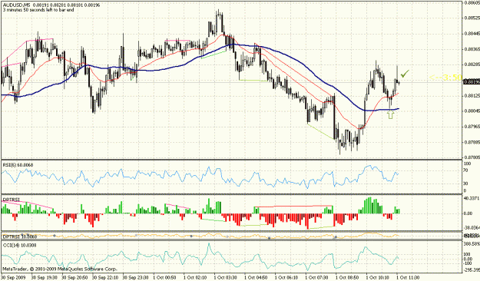Click the "1 Oct 08:50" time label
The image size is (480, 281).
point(347,278)
